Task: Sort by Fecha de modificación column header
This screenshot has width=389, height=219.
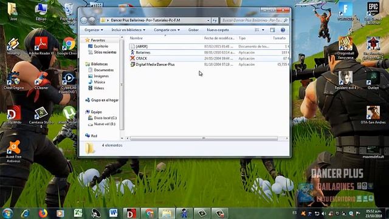Action: click(219, 38)
